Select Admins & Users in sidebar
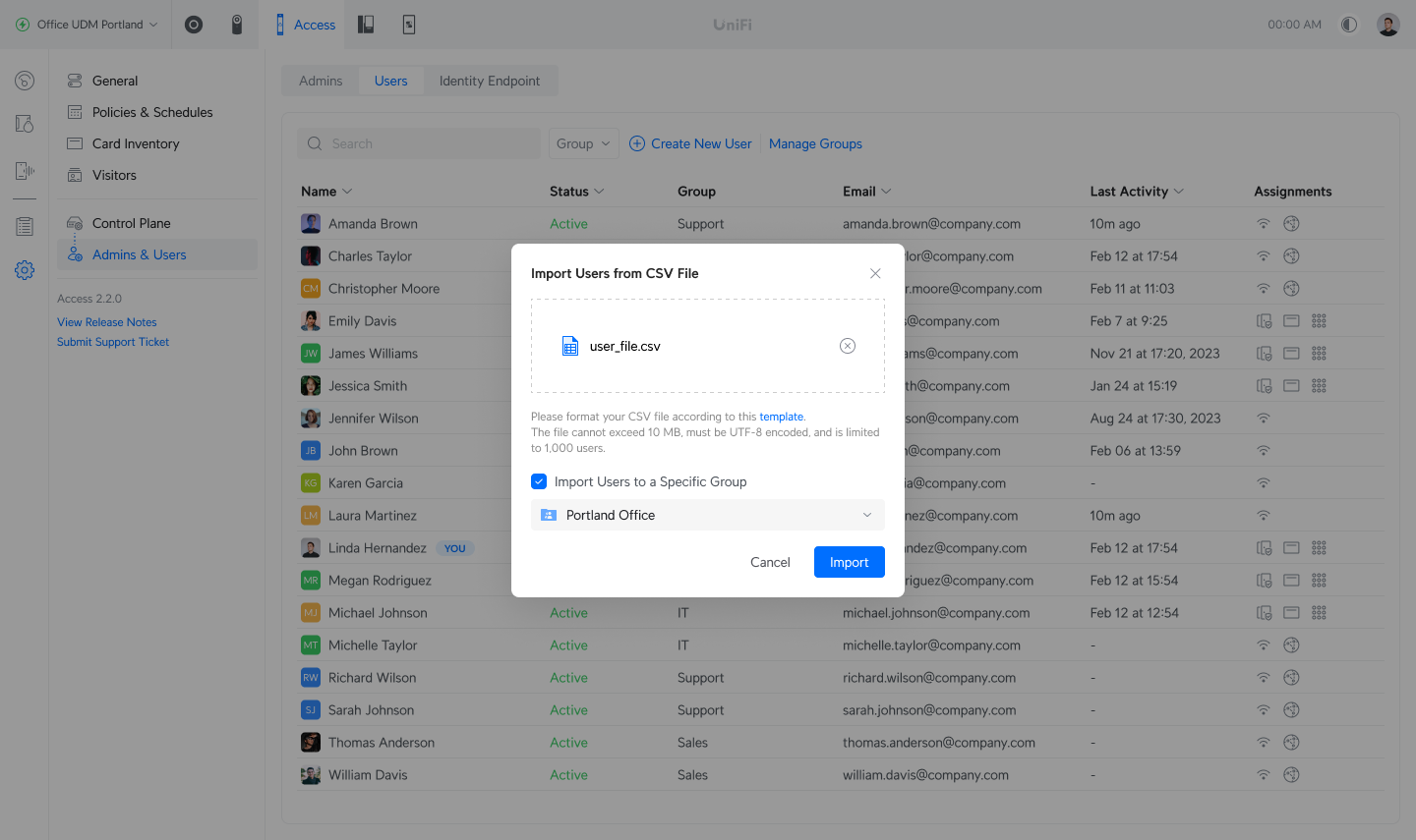Screen dimensions: 1416x840 pos(157,254)
